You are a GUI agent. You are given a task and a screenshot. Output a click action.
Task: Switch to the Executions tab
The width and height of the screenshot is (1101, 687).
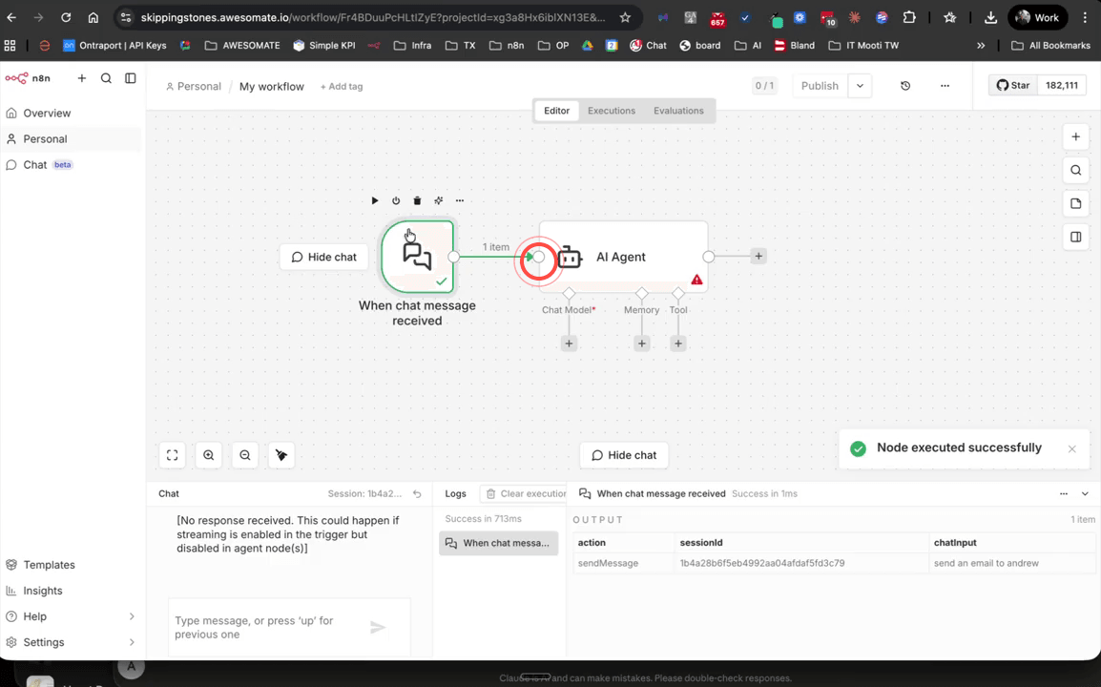pos(611,110)
